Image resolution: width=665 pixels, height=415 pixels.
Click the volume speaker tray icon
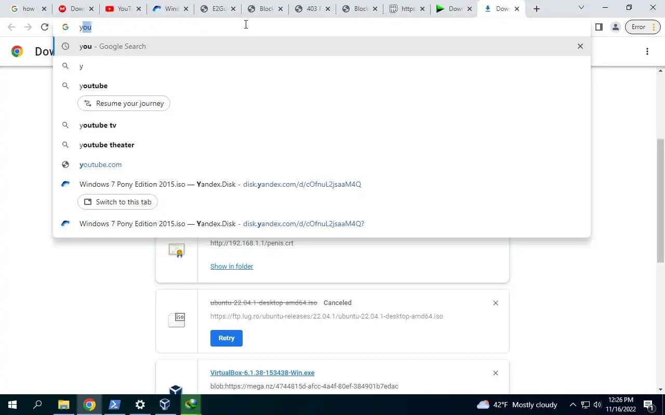click(597, 405)
